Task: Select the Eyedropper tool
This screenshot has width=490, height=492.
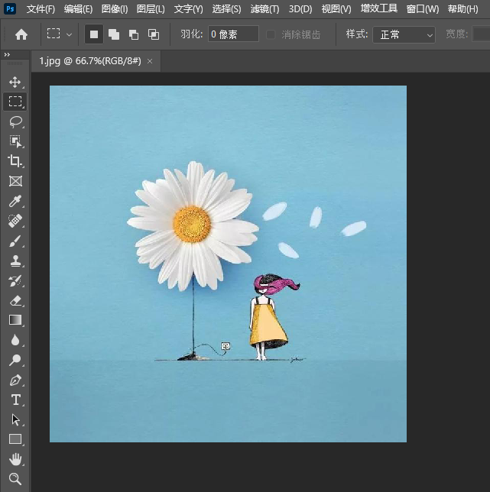Action: point(15,201)
